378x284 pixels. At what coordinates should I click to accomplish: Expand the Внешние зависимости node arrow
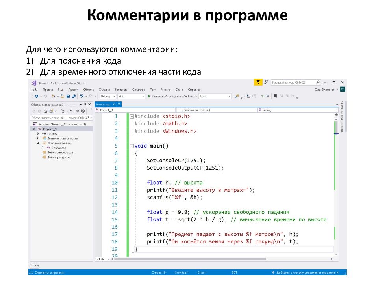tap(38, 138)
